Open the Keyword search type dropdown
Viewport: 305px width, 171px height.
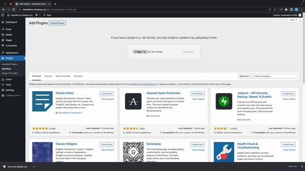point(245,76)
